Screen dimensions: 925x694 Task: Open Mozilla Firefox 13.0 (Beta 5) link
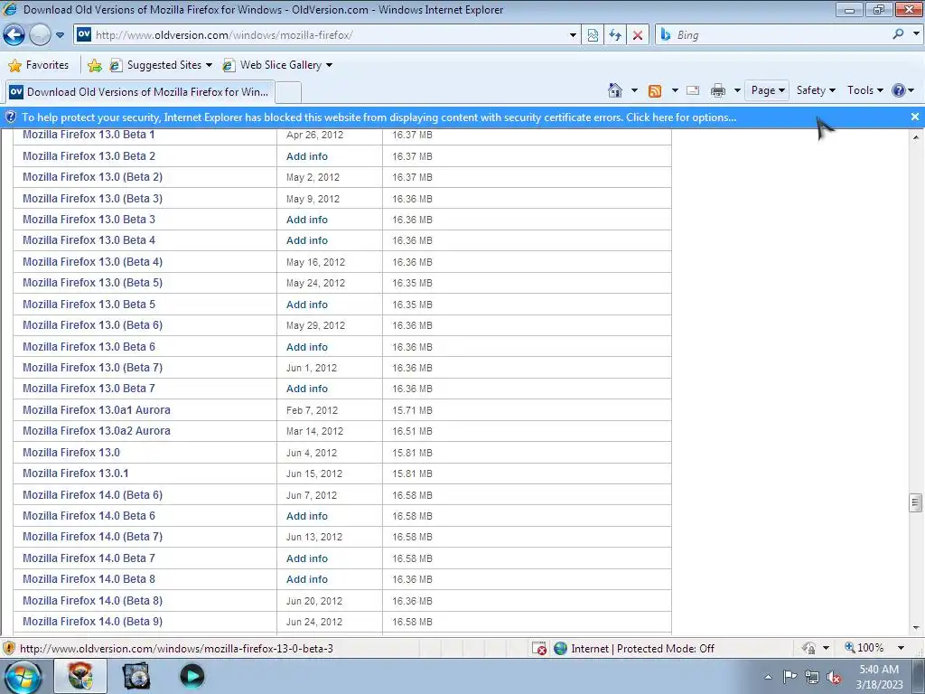click(x=93, y=283)
